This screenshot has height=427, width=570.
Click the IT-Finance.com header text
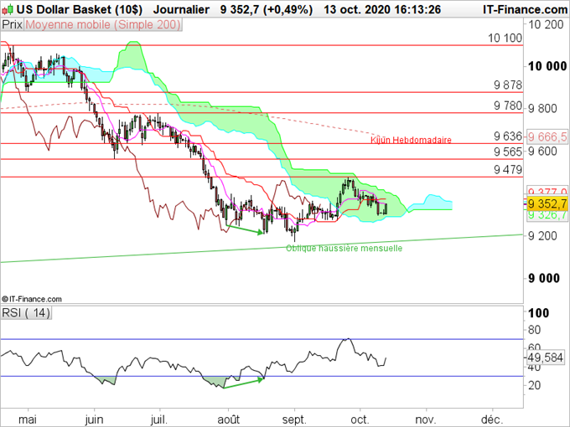[525, 9]
